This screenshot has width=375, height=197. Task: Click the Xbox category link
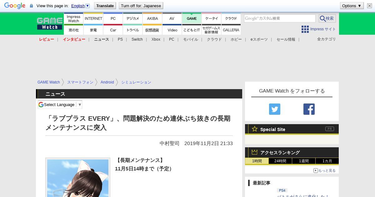pos(156,39)
